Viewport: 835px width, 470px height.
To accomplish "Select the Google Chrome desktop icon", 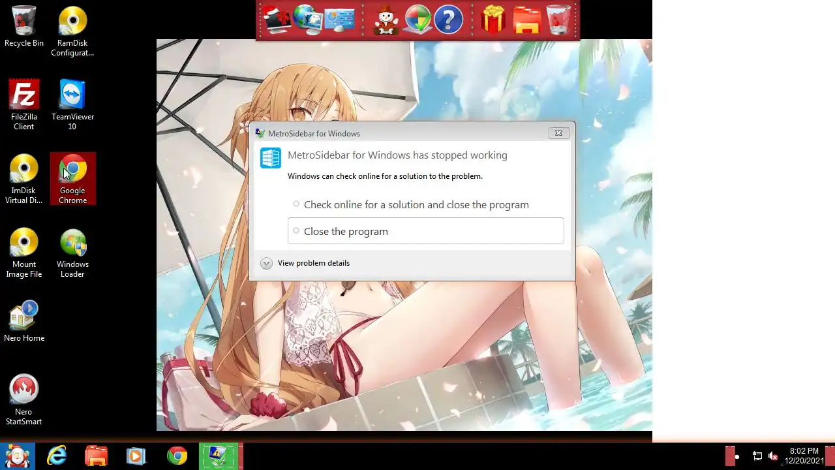I will tap(72, 179).
